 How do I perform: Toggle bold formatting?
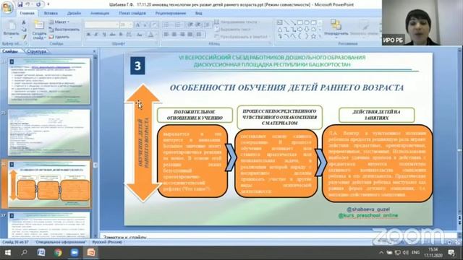click(x=88, y=35)
